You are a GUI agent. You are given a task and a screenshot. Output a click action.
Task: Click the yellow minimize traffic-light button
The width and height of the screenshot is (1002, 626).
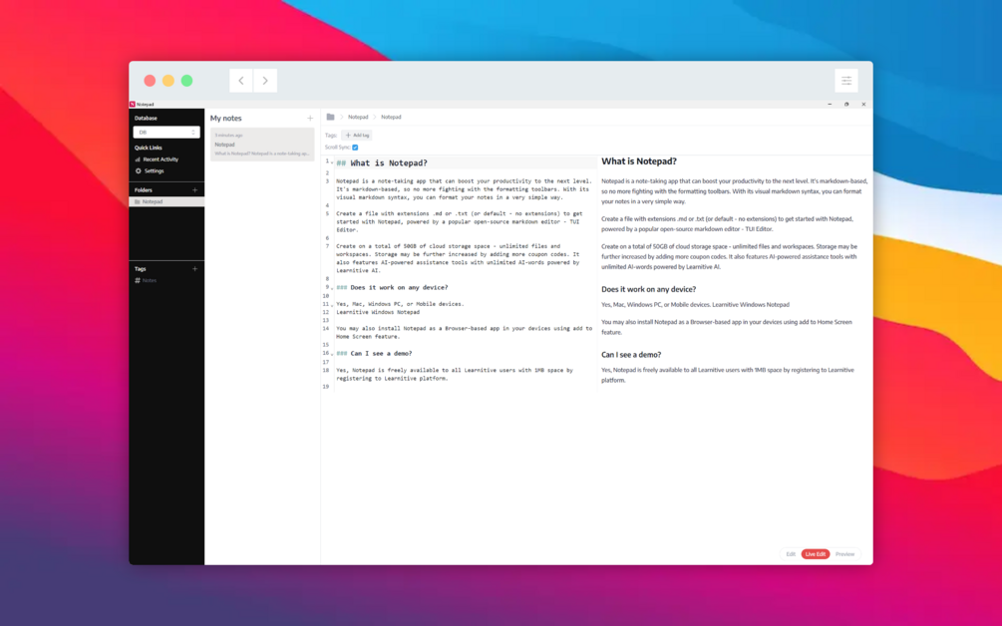coord(168,81)
